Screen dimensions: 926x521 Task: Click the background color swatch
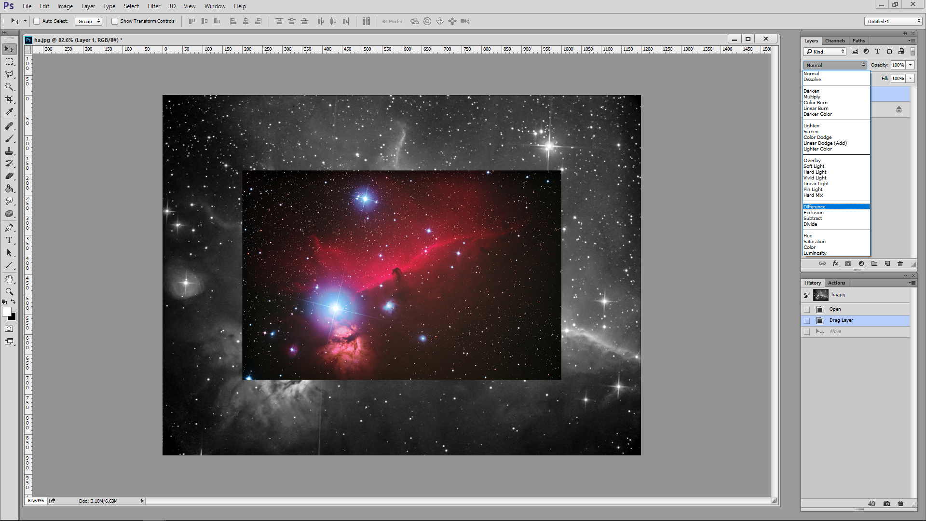click(13, 318)
